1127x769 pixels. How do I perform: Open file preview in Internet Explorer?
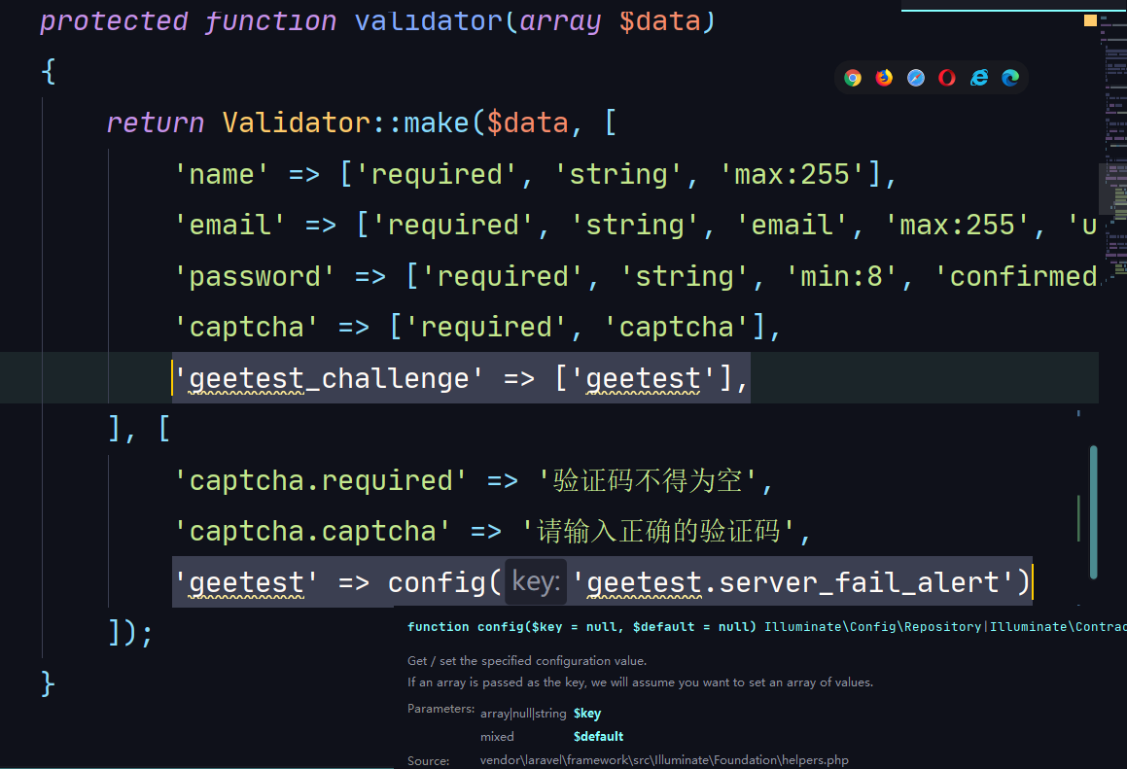(979, 78)
